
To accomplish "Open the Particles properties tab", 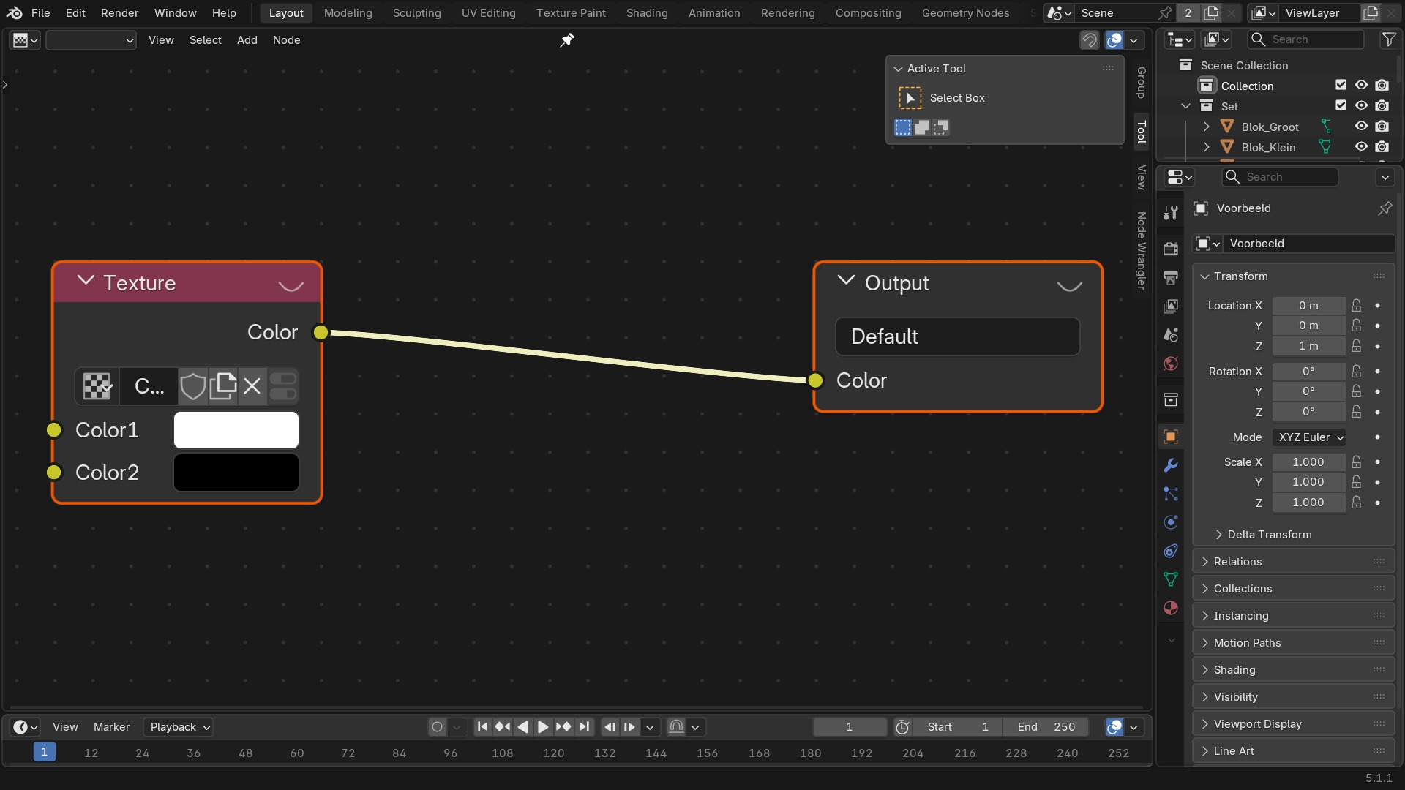I will coord(1171,494).
